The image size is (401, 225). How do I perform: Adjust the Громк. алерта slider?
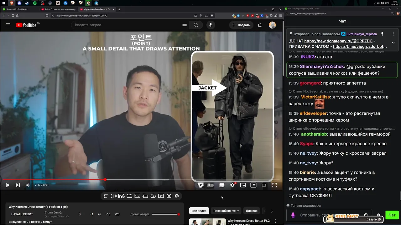(166, 214)
